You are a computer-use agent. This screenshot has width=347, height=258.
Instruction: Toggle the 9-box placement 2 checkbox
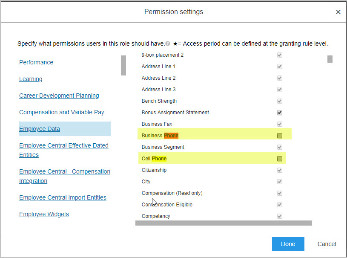279,55
